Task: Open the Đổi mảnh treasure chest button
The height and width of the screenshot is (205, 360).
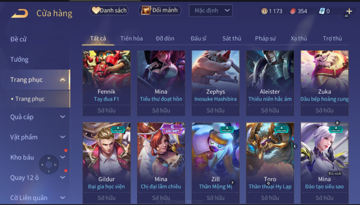Action: [x=160, y=10]
